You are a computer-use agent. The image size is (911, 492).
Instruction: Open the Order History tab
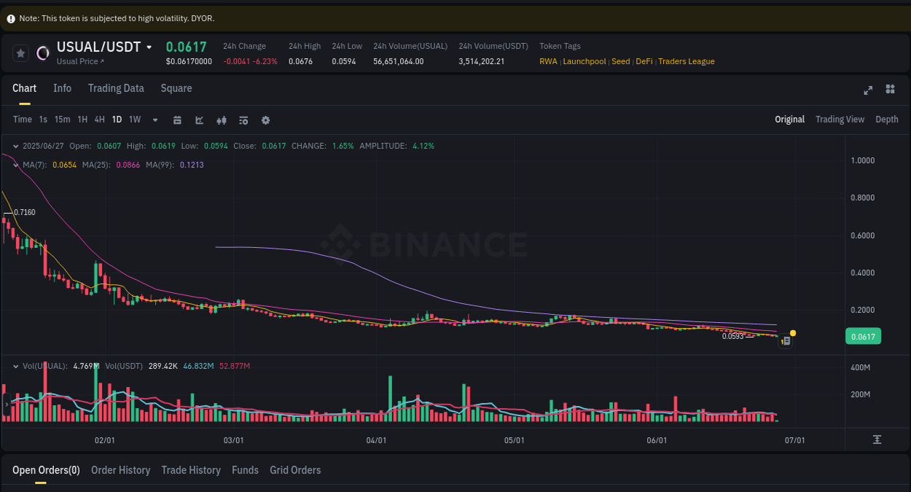click(120, 470)
